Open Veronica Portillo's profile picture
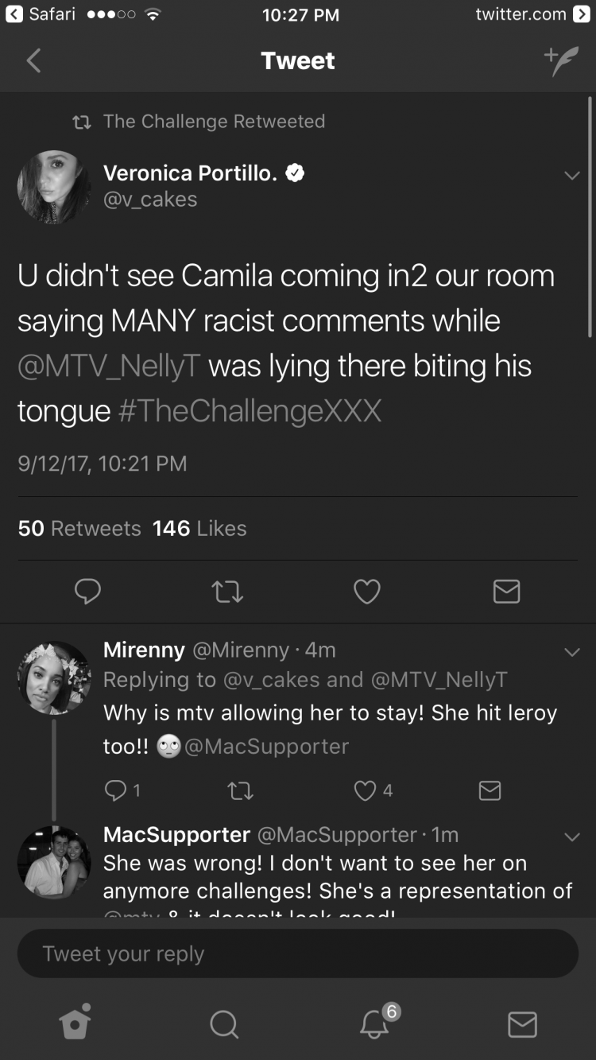Viewport: 596px width, 1060px height. click(54, 188)
